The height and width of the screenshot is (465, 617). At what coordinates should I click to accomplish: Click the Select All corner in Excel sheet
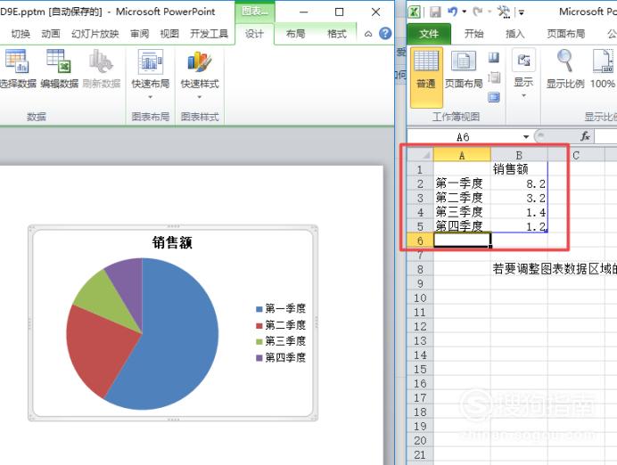(420, 155)
